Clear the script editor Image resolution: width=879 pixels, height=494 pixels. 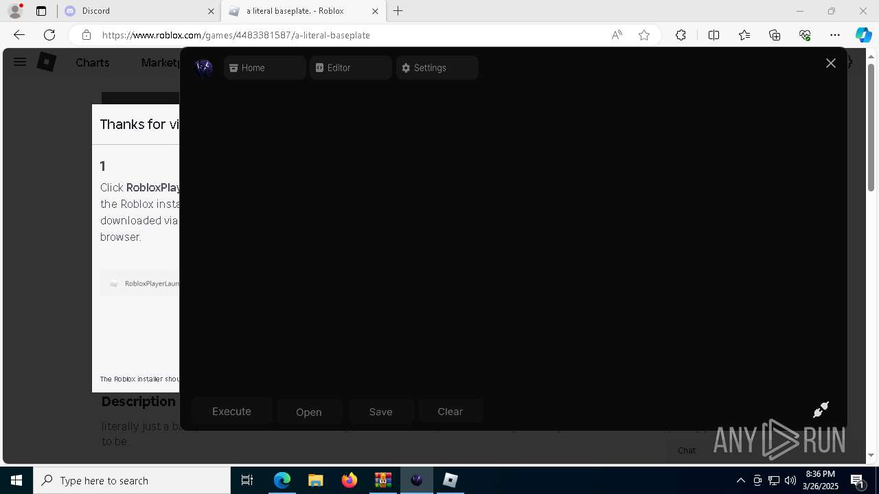point(450,412)
